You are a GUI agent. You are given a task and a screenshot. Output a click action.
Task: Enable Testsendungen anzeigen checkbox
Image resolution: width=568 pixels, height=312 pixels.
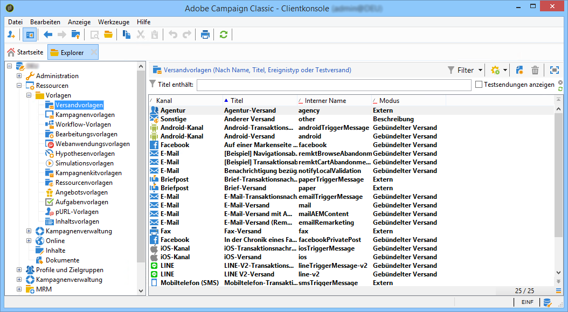coord(479,85)
